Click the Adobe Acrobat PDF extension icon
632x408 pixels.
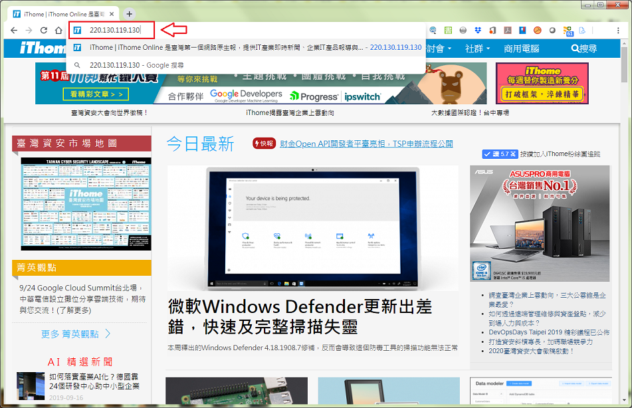point(508,31)
